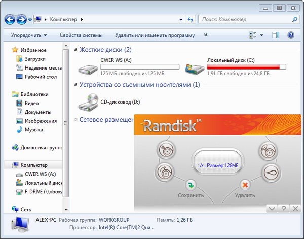This screenshot has width=304, height=239.
Task: Click the search magnifier icon
Action: (x=295, y=19)
